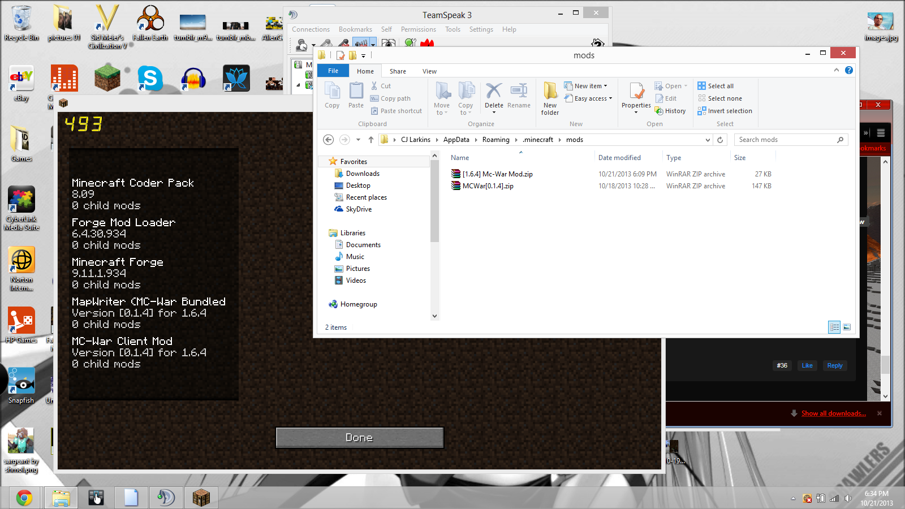Open the View ribbon tab
The width and height of the screenshot is (905, 509).
[429, 71]
